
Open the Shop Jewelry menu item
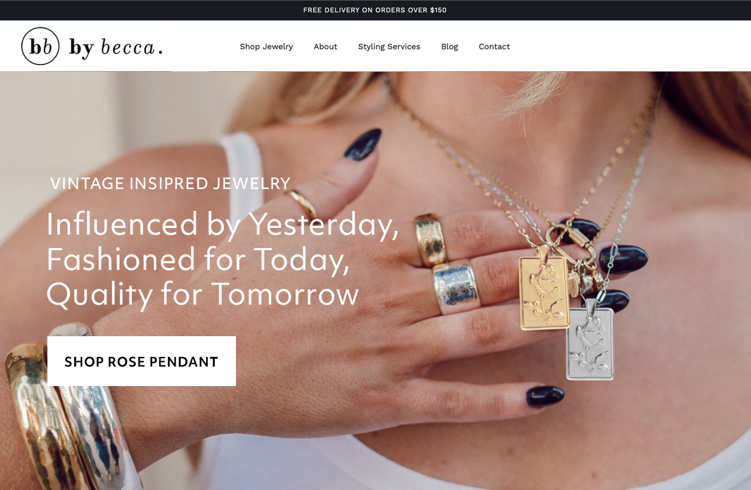(266, 46)
